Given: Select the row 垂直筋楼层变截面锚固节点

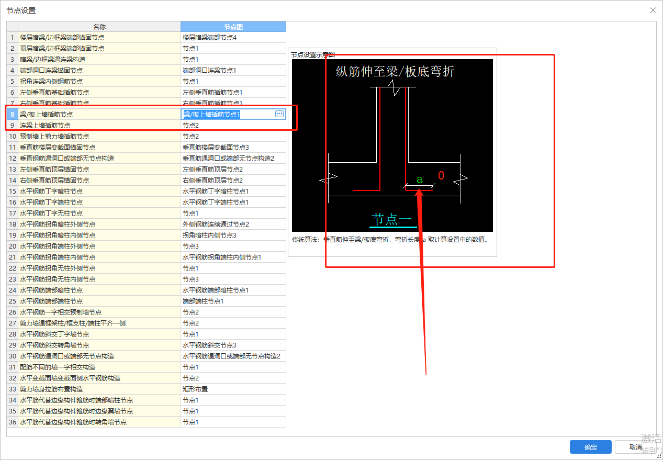Looking at the screenshot, I should (147, 147).
